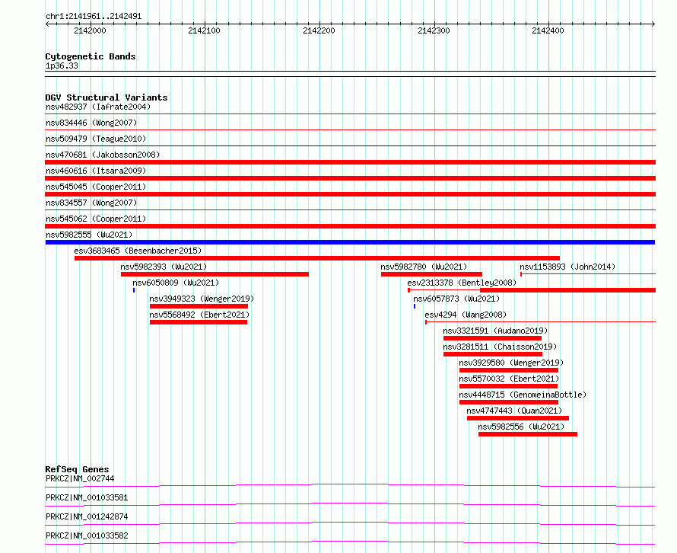Click the nsv5568492 (Ebert2021) label
This screenshot has height=553, width=677.
(199, 315)
